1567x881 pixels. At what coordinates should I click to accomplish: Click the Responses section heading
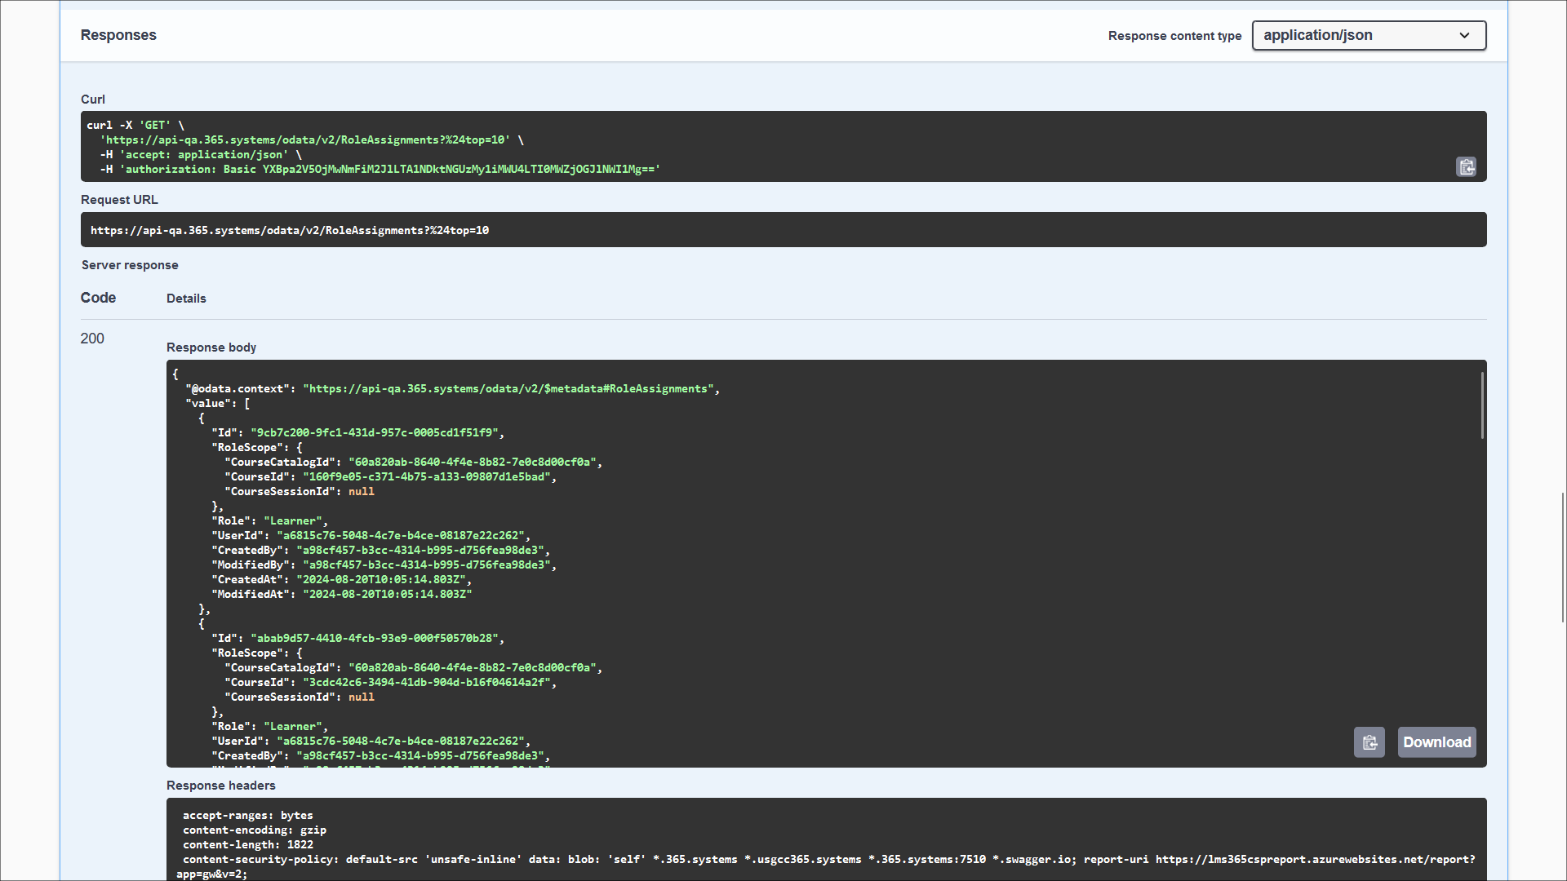click(118, 35)
